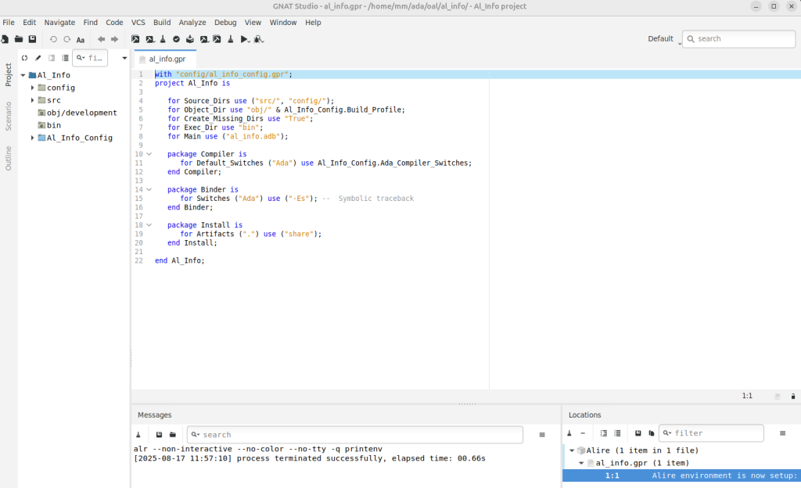801x488 pixels.
Task: Save the current file via main toolbar disk icon
Action: coord(33,39)
